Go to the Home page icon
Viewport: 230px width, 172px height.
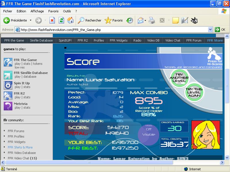pyautogui.click(x=70, y=20)
